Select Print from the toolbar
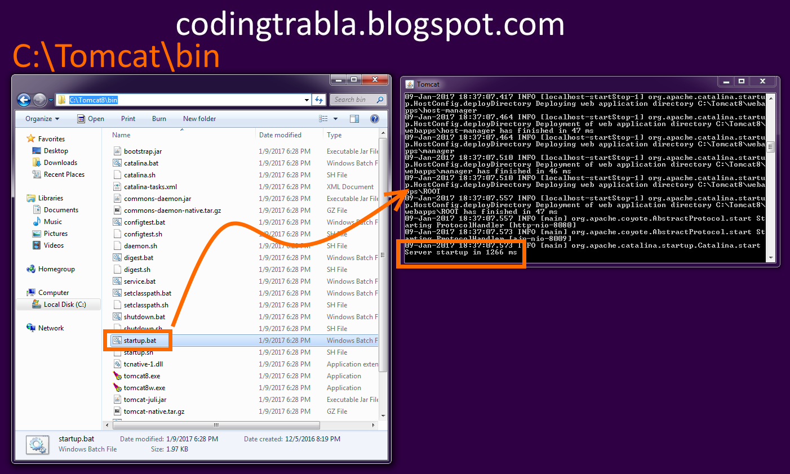The image size is (790, 474). [x=128, y=119]
